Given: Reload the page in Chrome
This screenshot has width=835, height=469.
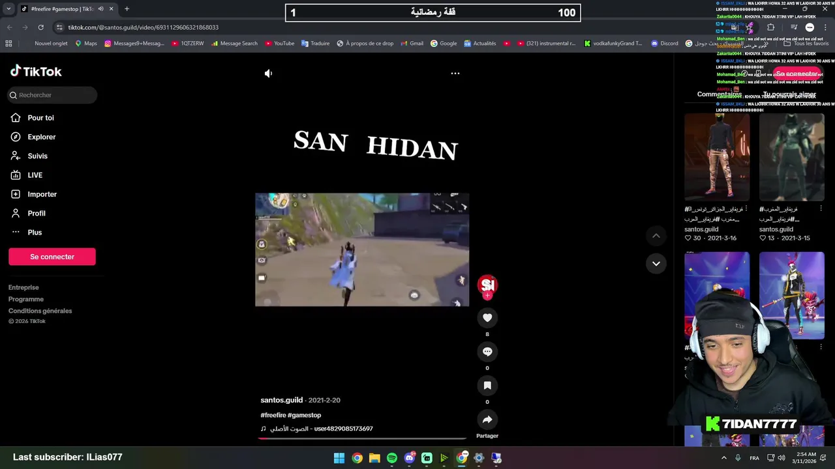Looking at the screenshot, I should (40, 27).
